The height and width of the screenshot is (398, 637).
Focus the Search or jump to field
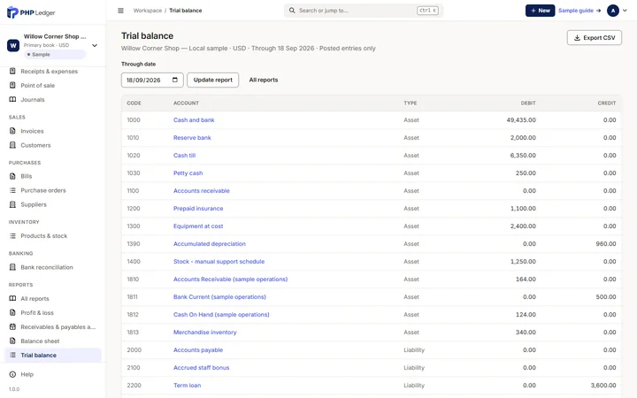pos(364,11)
